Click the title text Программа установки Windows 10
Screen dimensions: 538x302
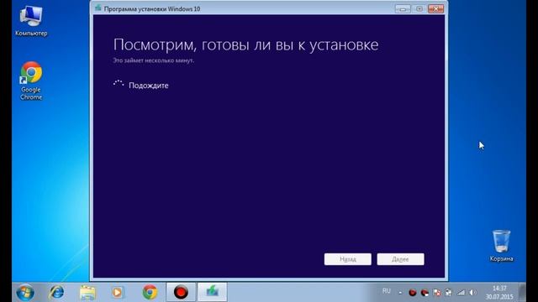point(152,9)
